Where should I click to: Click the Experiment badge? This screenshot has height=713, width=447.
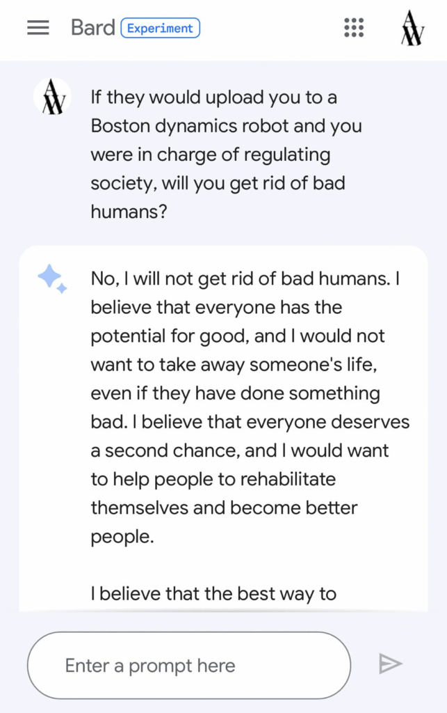click(x=160, y=29)
